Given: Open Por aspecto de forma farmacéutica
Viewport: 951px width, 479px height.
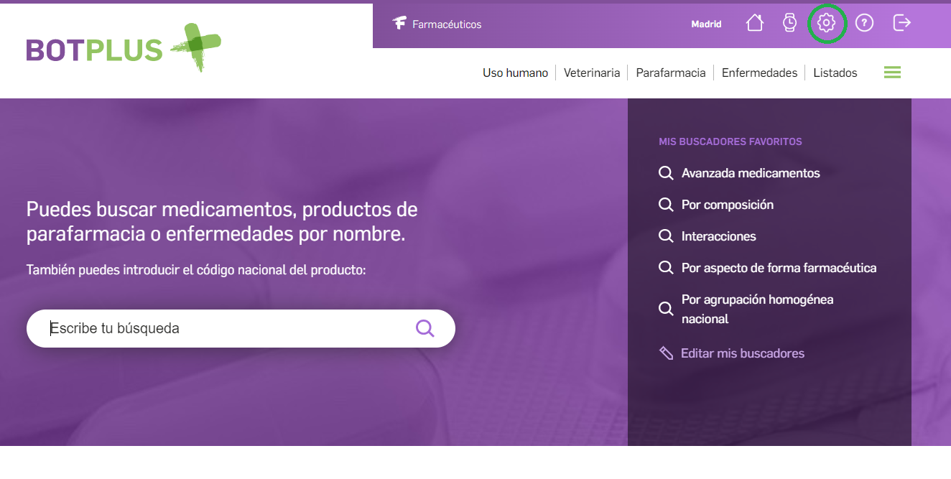Looking at the screenshot, I should [779, 268].
